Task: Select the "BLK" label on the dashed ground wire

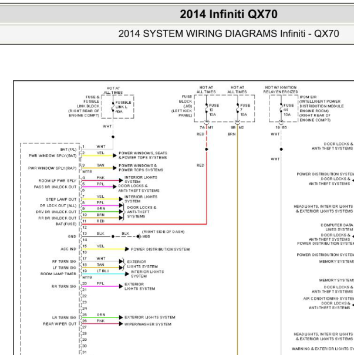Action: (x=125, y=234)
